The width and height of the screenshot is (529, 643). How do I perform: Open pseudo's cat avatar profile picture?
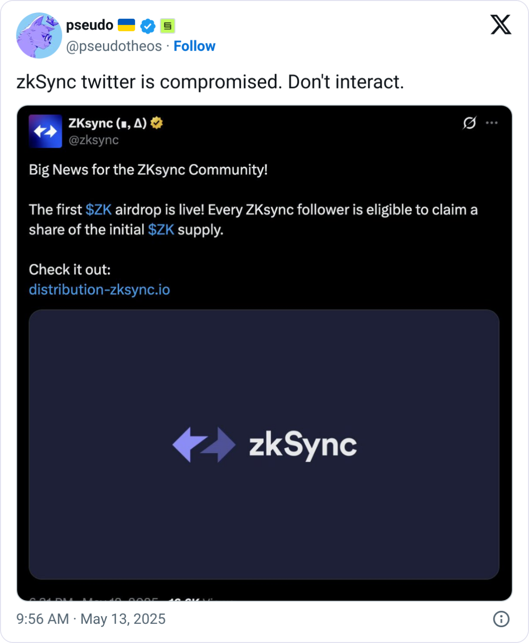(x=39, y=36)
